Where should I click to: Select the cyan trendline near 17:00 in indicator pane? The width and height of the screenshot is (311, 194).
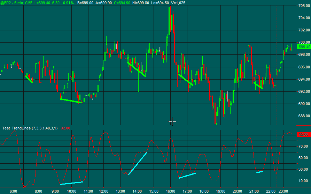pos(187,176)
